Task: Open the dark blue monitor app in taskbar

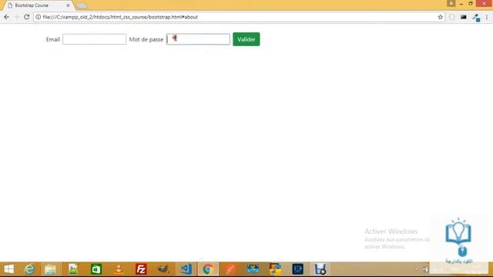Action: tap(298, 269)
